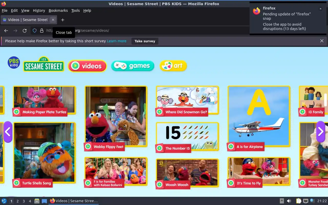Click the site security padlock icon

(42, 31)
